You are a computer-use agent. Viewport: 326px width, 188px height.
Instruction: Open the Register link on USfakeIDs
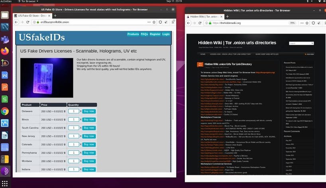coord(155,34)
